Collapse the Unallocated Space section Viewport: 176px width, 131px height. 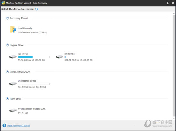(x=7, y=72)
